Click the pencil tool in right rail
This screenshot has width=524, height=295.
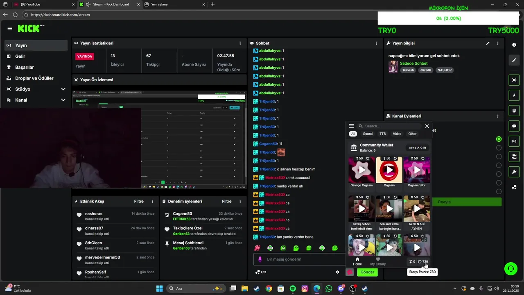coord(514,60)
